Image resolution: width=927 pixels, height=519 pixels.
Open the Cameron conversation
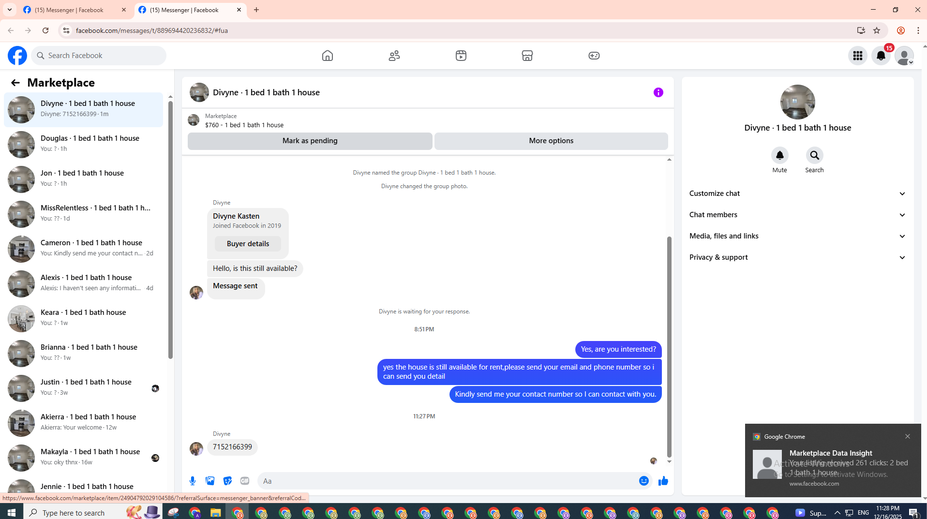point(83,249)
